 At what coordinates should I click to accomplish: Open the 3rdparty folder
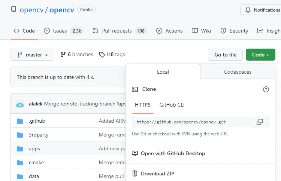click(x=39, y=135)
